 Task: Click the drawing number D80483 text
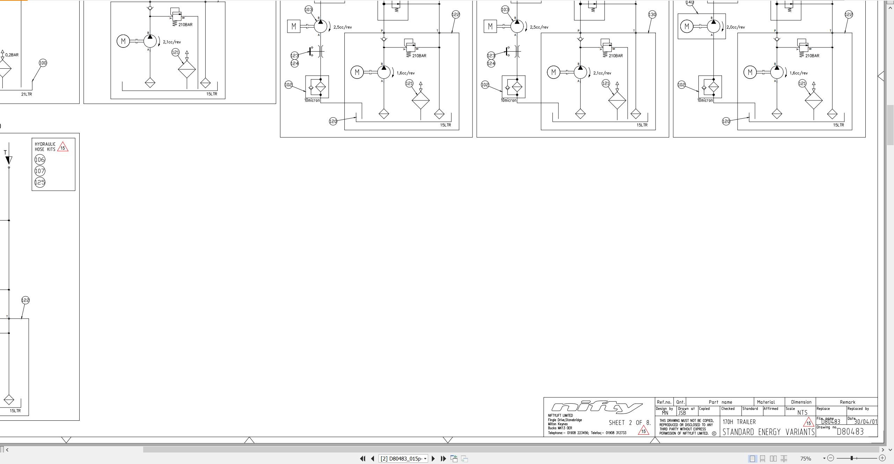[x=850, y=432]
